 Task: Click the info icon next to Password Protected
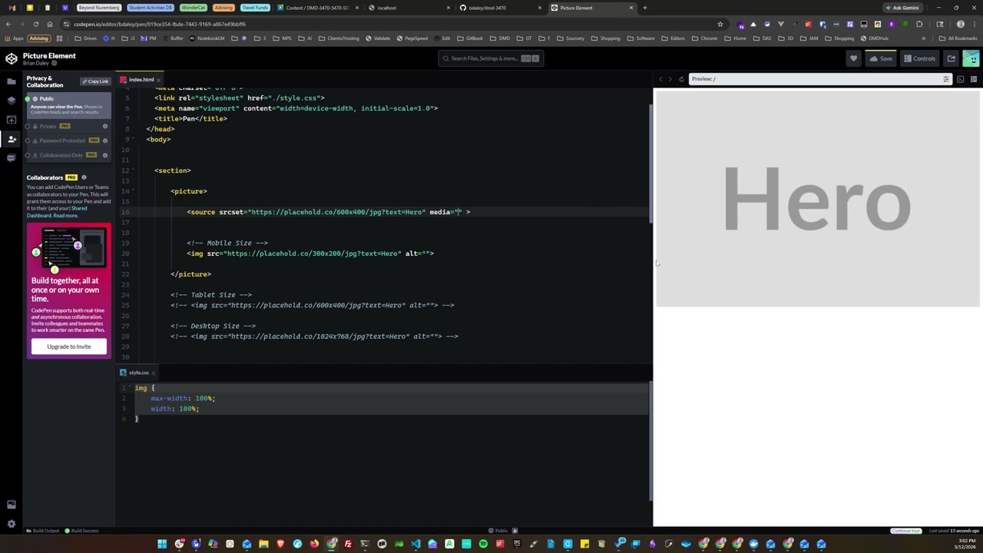point(105,141)
